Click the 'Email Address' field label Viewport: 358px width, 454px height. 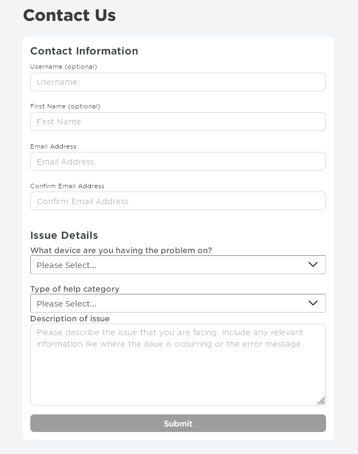[x=53, y=146]
